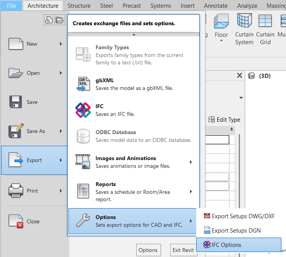Image resolution: width=286 pixels, height=257 pixels.
Task: Collapse the properties group chevron
Action: click(232, 129)
